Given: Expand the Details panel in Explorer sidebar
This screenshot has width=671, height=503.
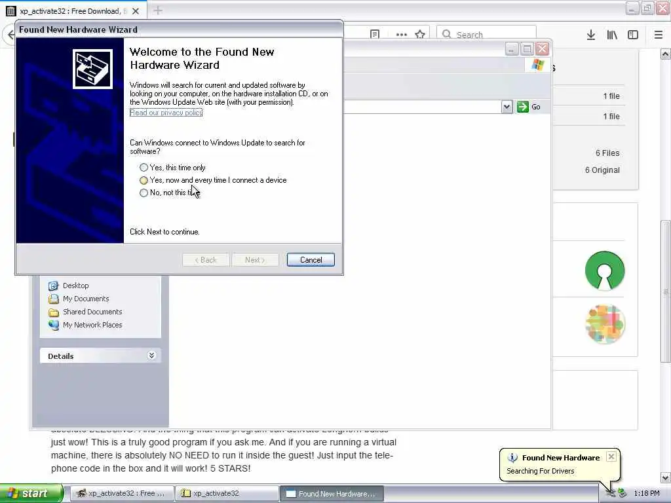Looking at the screenshot, I should click(x=151, y=356).
